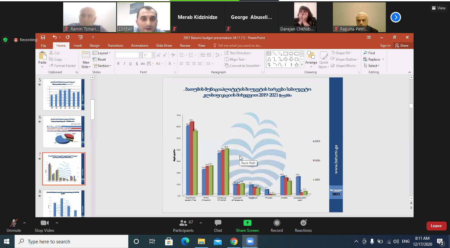This screenshot has height=248, width=450.
Task: Unmute the microphone in Zoom
Action: point(14,225)
